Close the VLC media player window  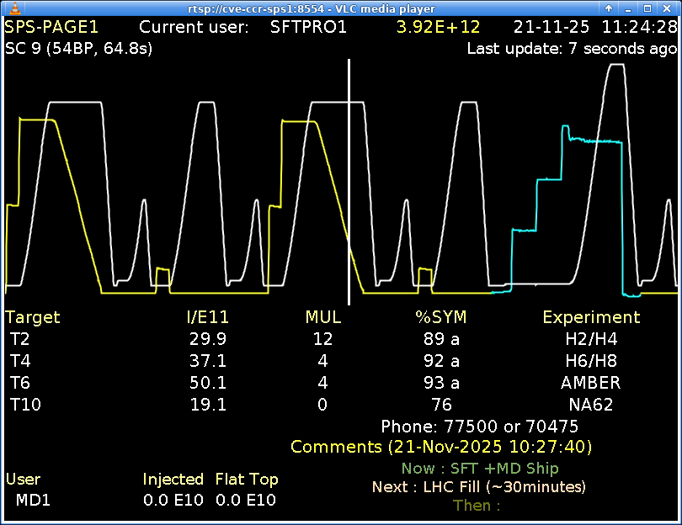tap(669, 8)
